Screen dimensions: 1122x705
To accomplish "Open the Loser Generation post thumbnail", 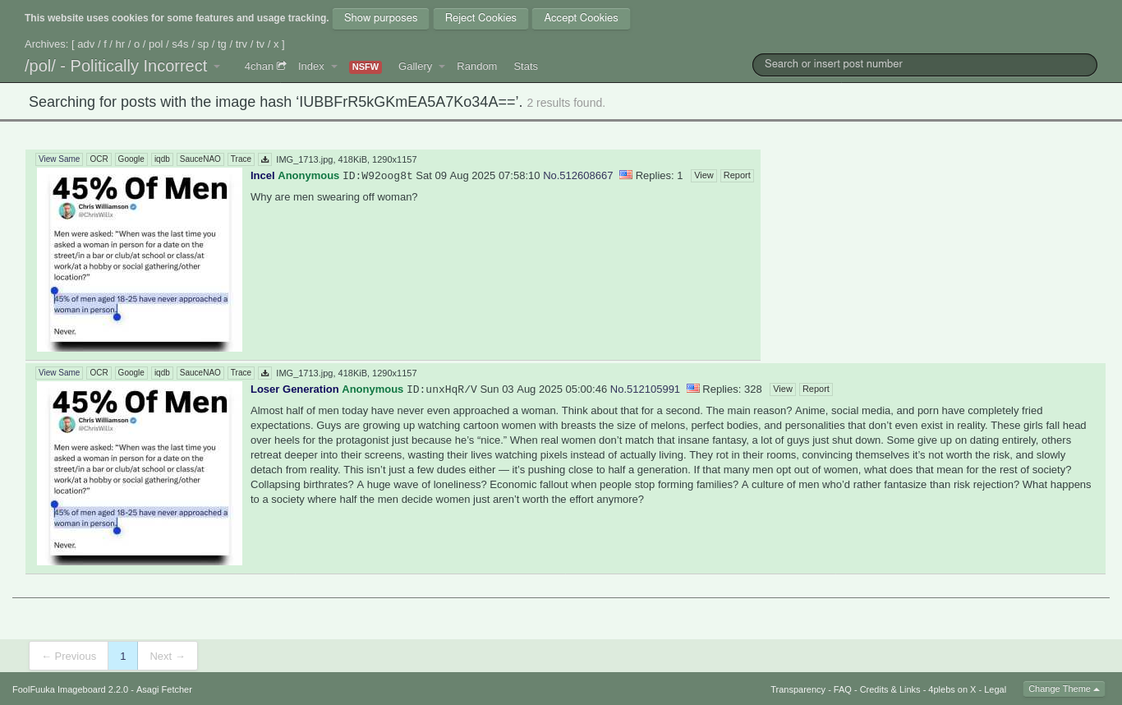I will pos(140,473).
